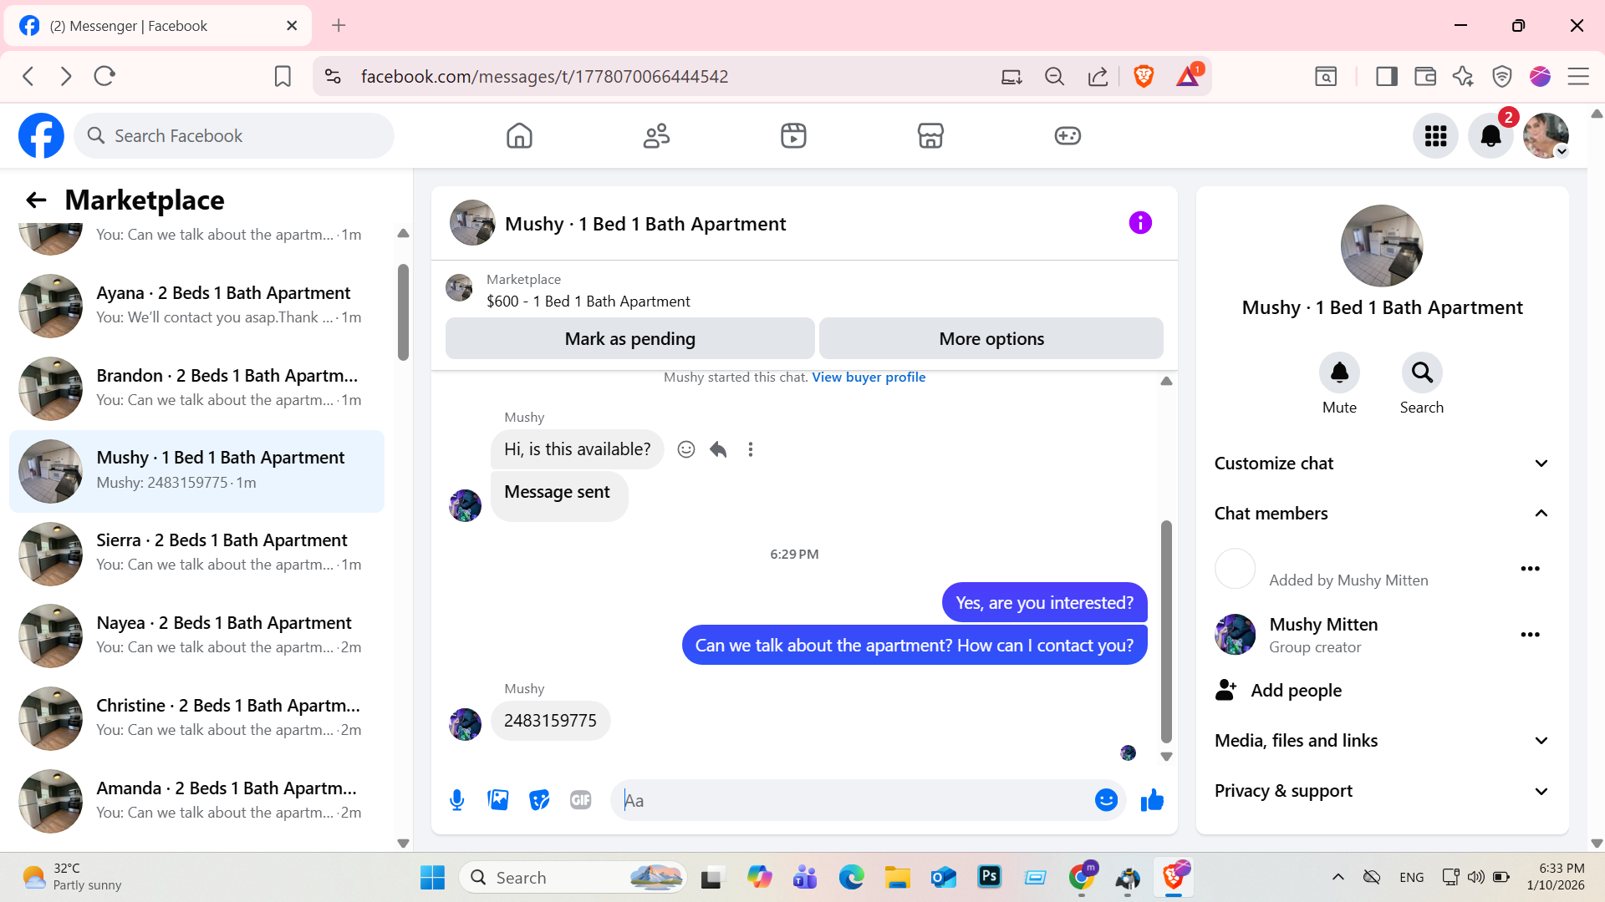React with emoji to Mushy's message
1605x902 pixels.
[685, 449]
